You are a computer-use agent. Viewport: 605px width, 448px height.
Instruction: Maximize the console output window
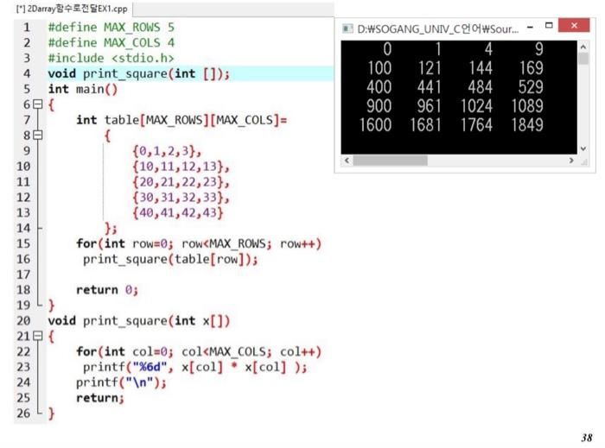549,25
